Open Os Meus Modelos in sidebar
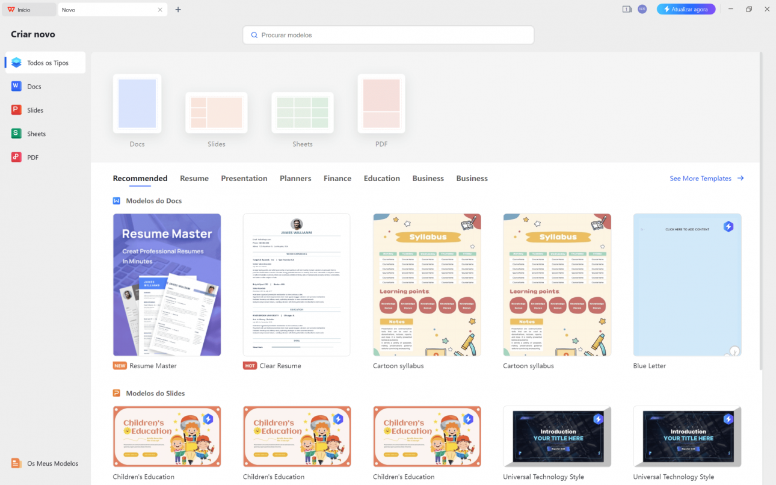Viewport: 776px width, 485px height. pos(45,463)
